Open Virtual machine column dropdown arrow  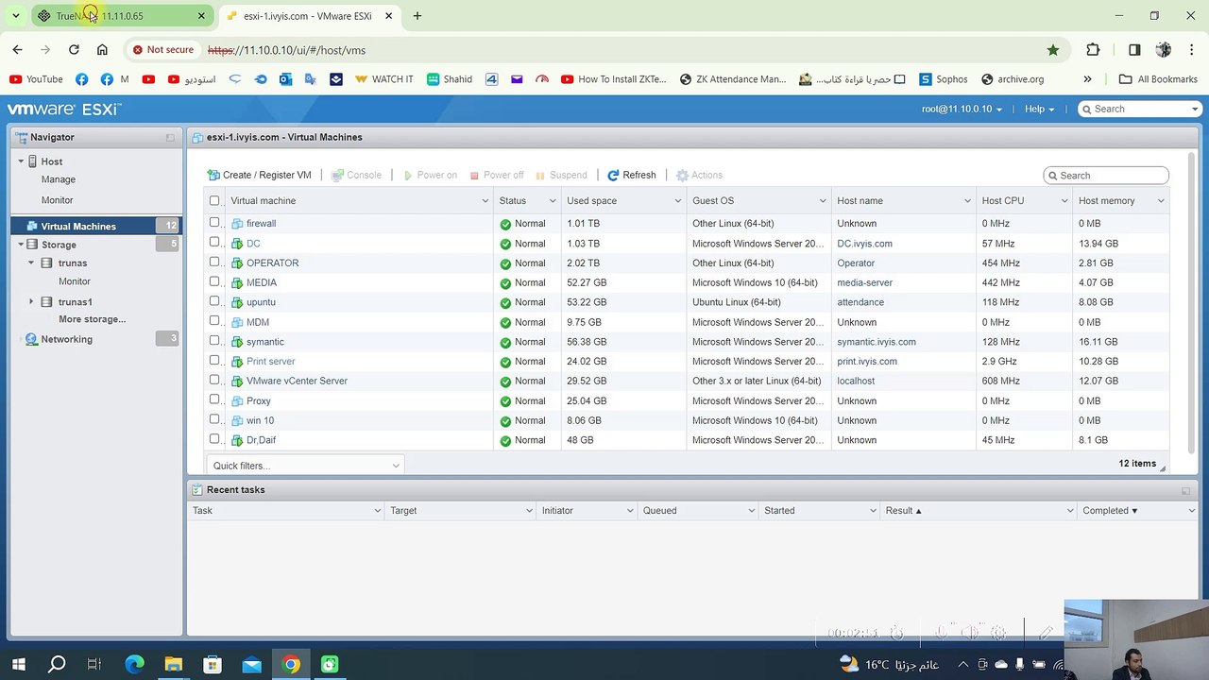[485, 201]
